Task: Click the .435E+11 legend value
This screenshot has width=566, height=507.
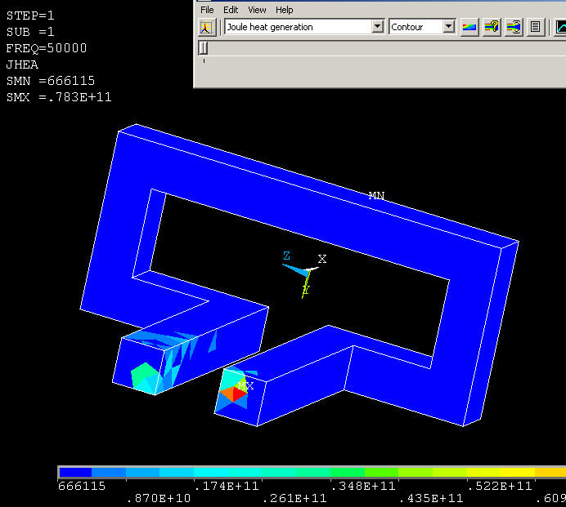Action: click(x=431, y=498)
